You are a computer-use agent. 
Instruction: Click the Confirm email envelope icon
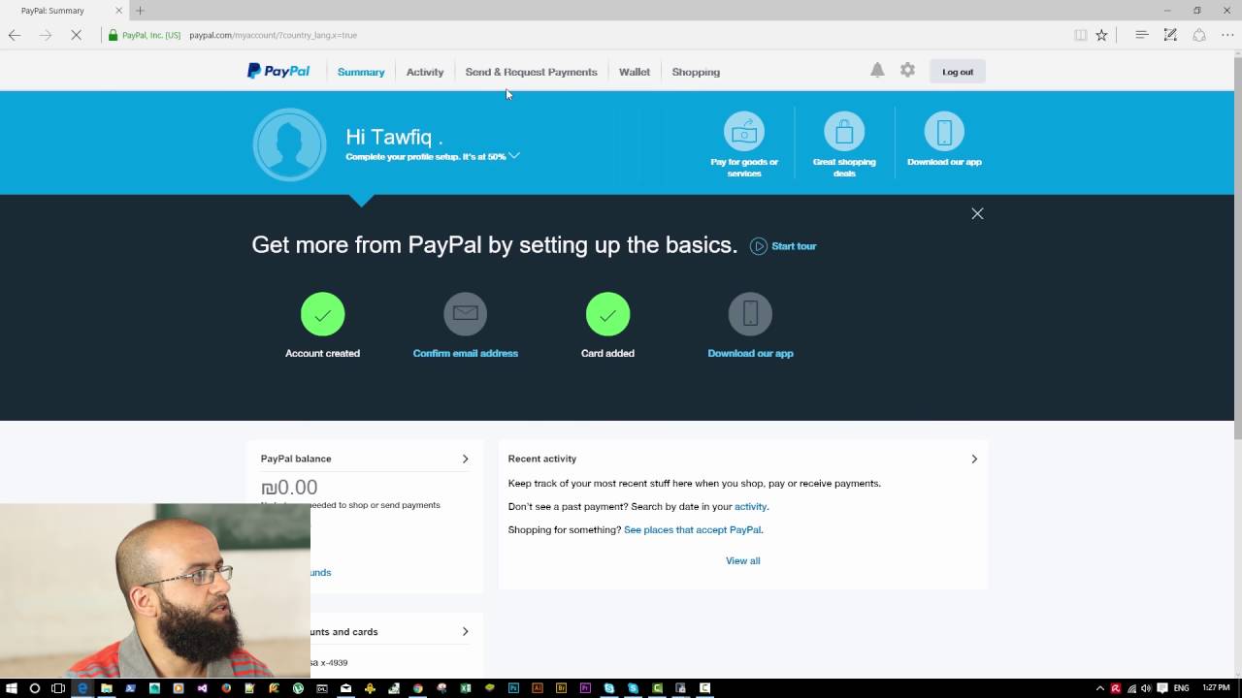point(465,314)
